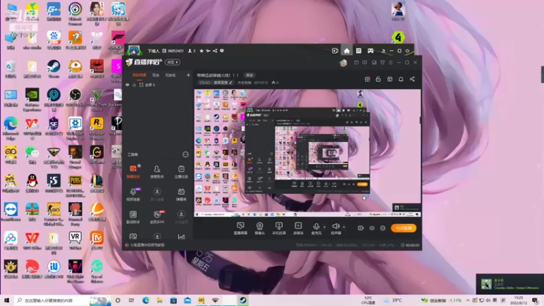Add 直播屏幕 screen capture source
The width and height of the screenshot is (544, 306).
[x=241, y=228]
